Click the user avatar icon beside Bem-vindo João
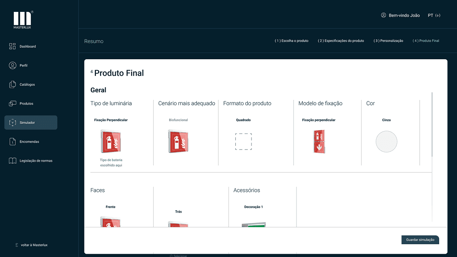This screenshot has height=257, width=457. (384, 15)
